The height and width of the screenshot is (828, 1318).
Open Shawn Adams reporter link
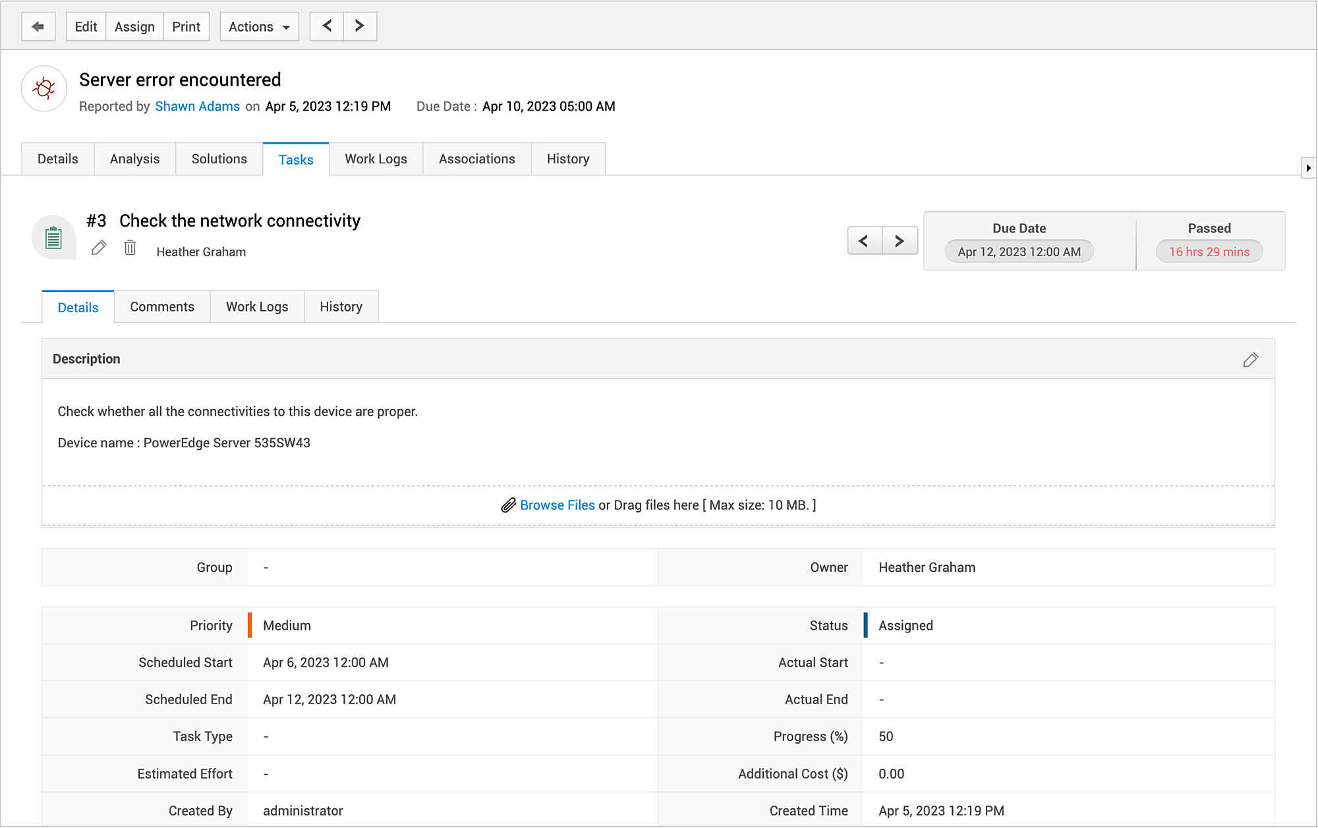(x=198, y=106)
